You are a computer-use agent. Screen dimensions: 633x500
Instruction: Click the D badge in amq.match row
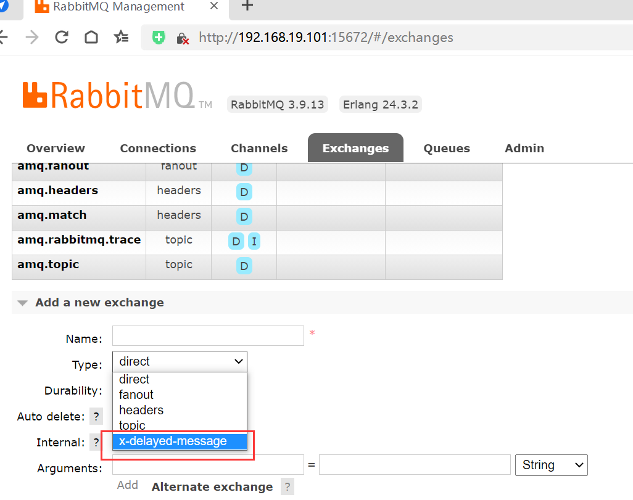(244, 216)
